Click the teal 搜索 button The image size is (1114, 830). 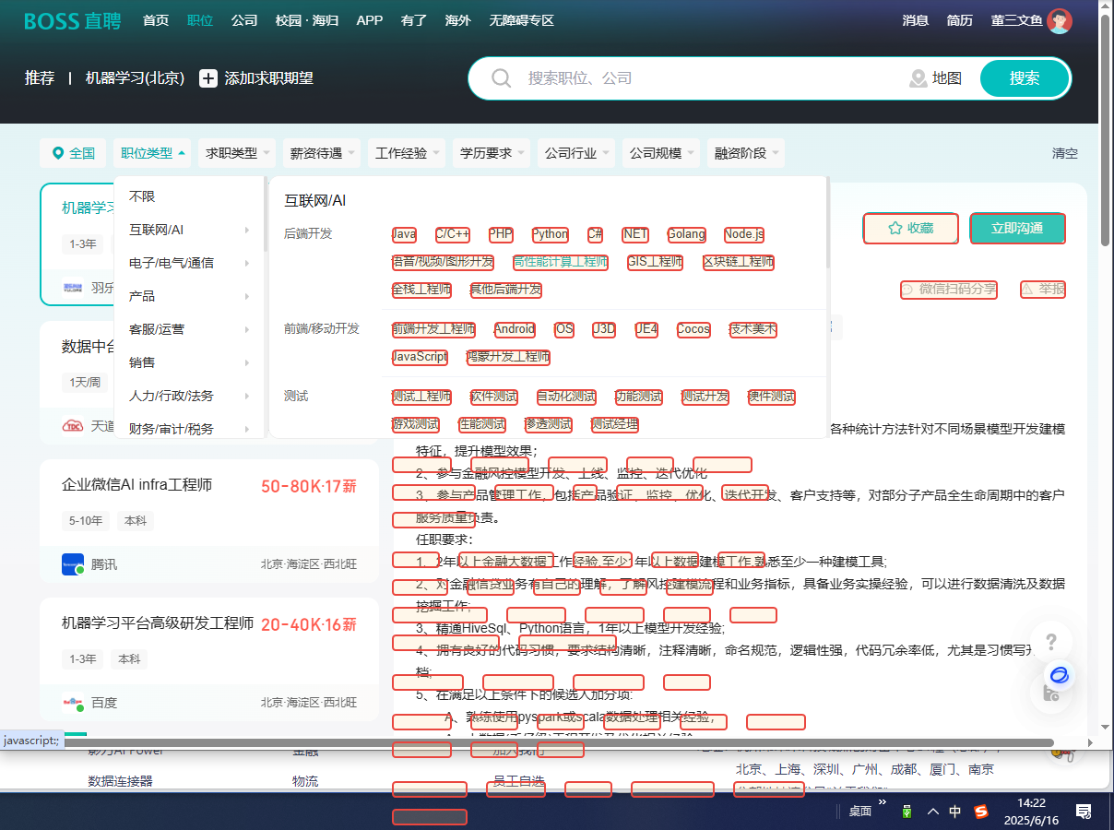pos(1024,78)
